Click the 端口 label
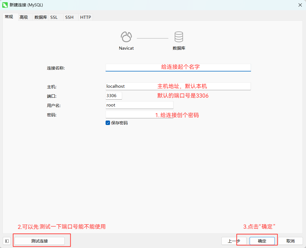The width and height of the screenshot is (306, 248). (x=51, y=96)
